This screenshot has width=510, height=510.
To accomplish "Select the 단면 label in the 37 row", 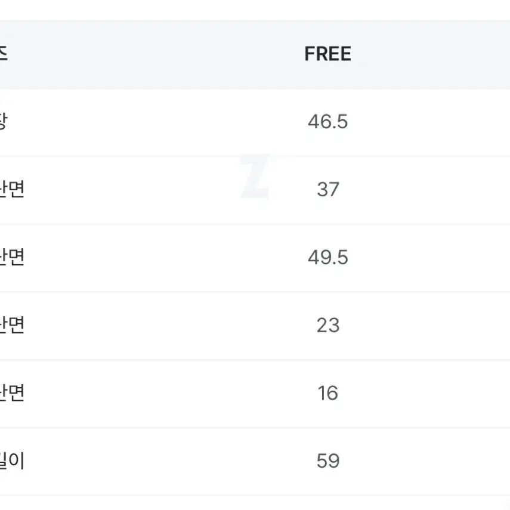I will pos(12,189).
